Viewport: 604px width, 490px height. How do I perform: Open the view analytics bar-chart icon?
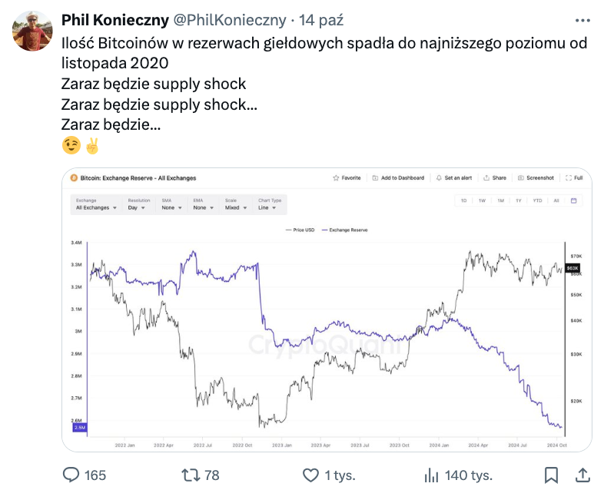tap(432, 475)
